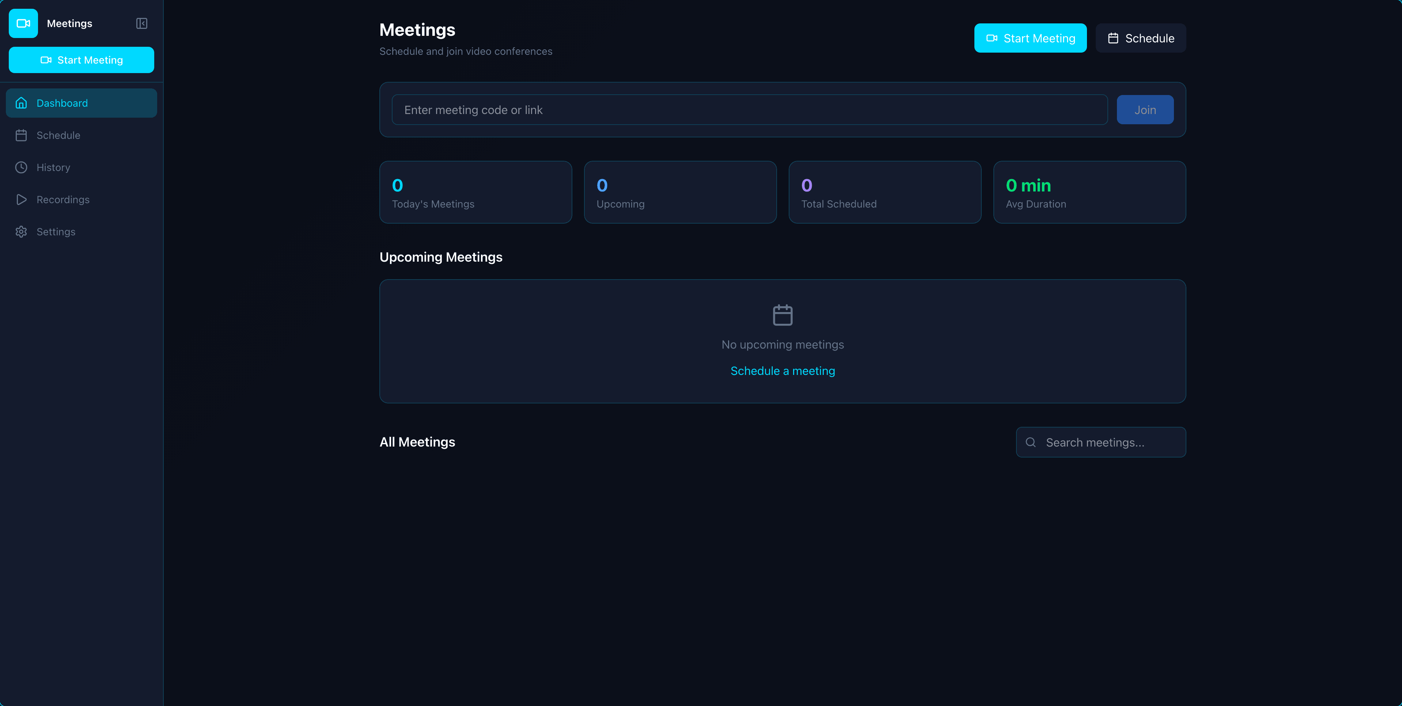The height and width of the screenshot is (706, 1402).
Task: Click Schedule a meeting link
Action: (782, 371)
